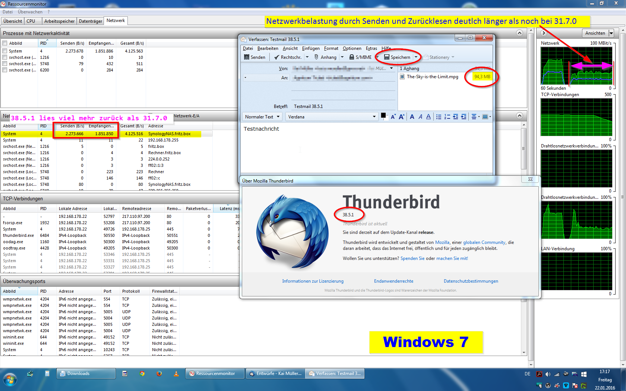Run the Rechtschr. spell check
The image size is (626, 391).
(x=288, y=57)
